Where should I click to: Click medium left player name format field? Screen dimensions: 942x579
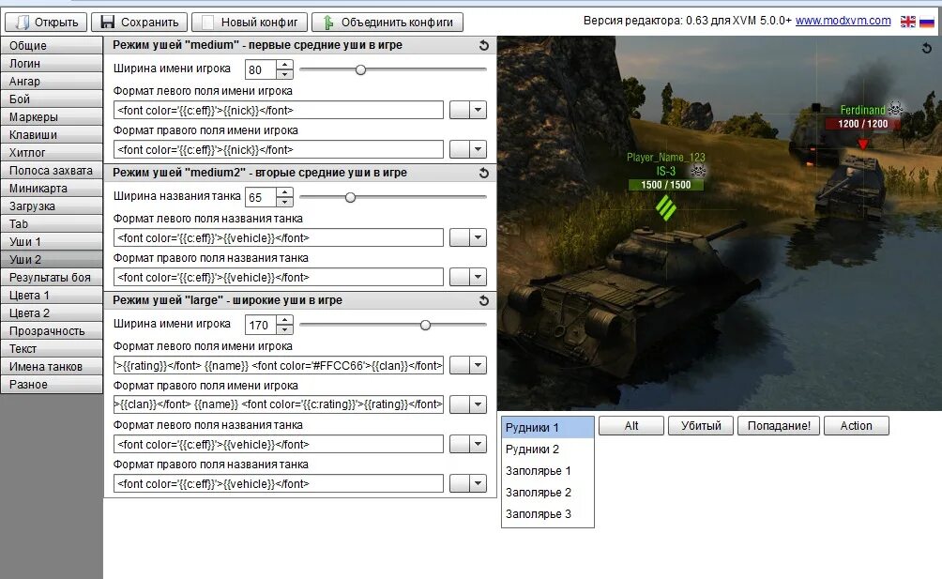tap(279, 111)
